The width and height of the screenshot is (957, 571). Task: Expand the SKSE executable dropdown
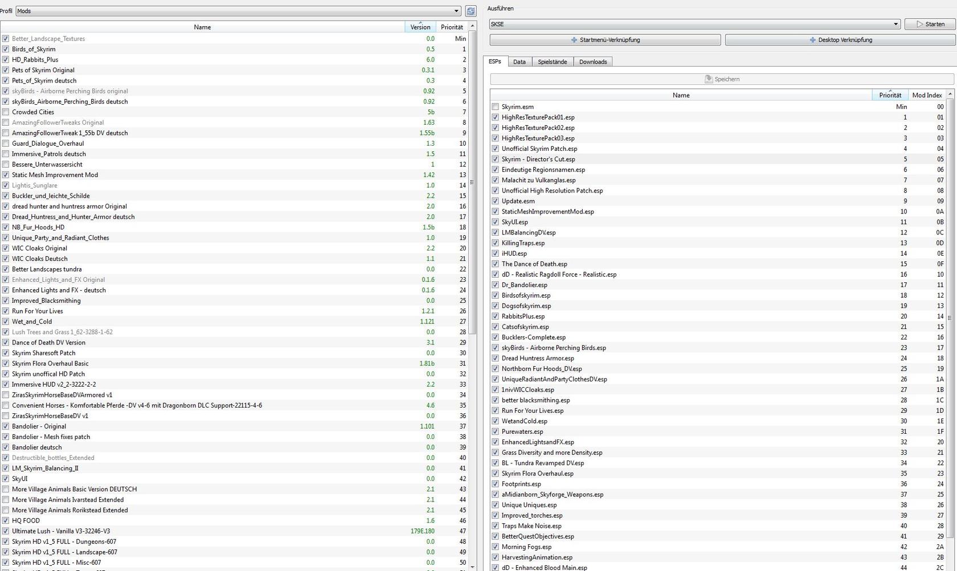694,24
